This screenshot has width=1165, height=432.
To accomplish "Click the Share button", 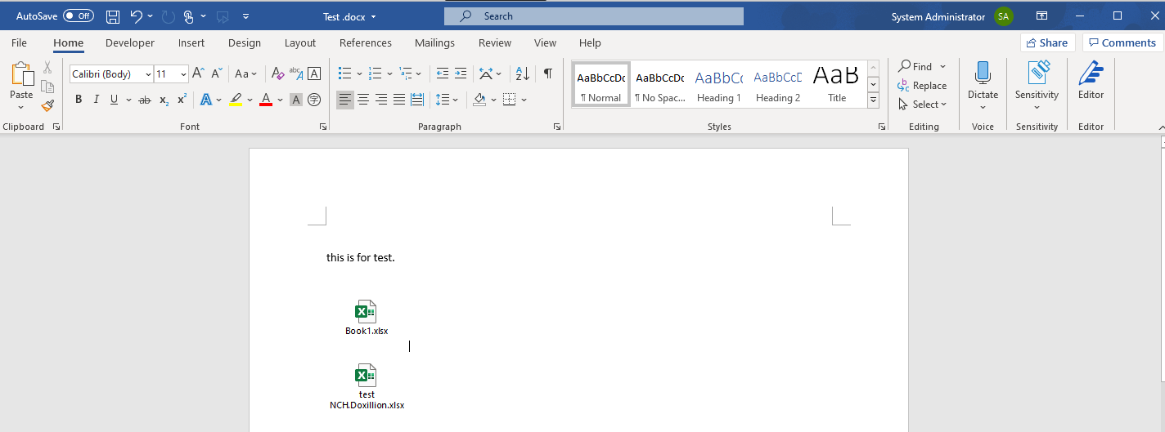I will pos(1046,42).
